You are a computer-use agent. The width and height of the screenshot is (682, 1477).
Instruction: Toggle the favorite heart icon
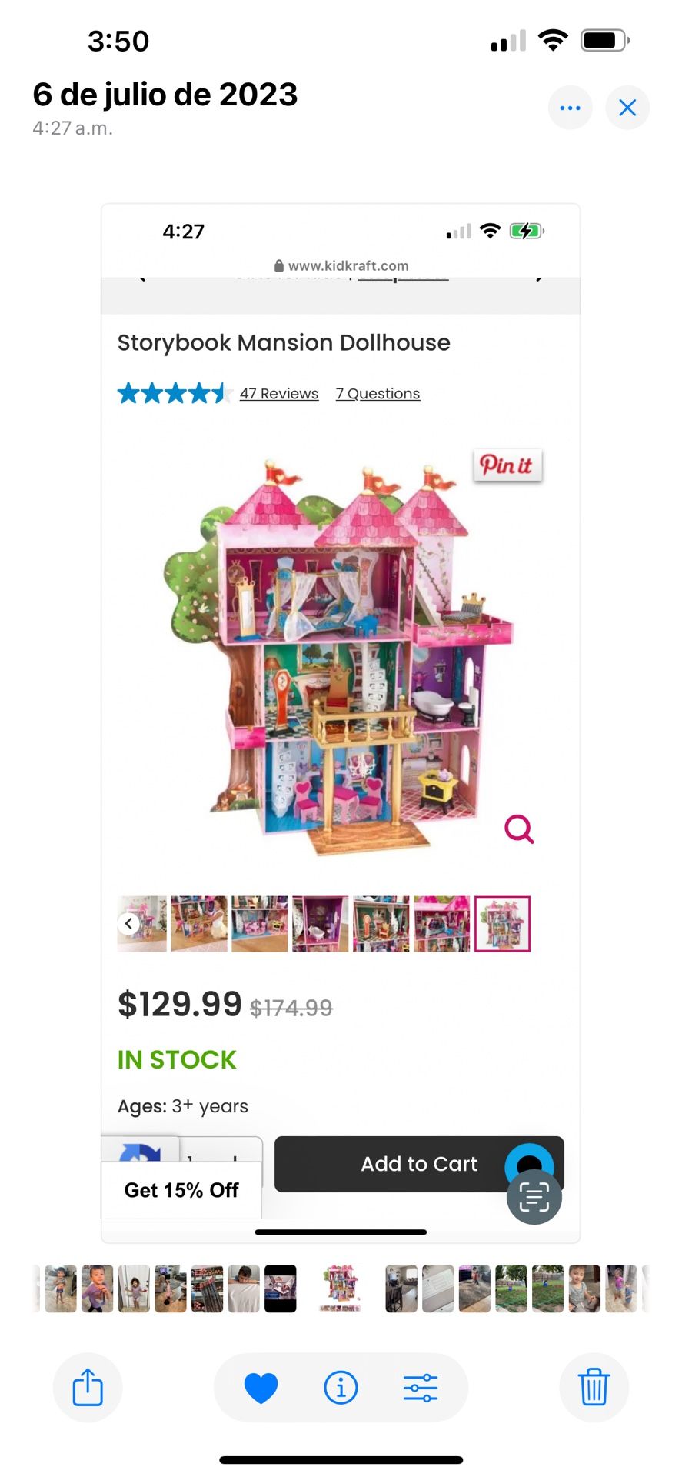tap(261, 1388)
